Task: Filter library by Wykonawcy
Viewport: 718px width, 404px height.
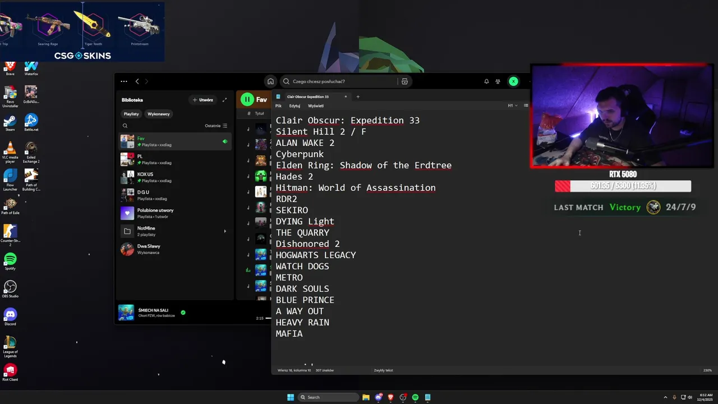Action: (159, 114)
